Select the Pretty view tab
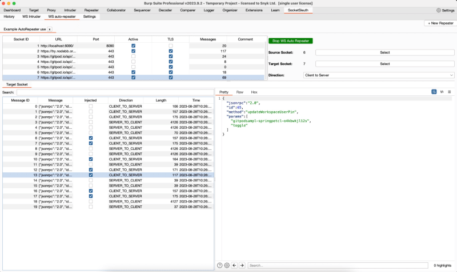 tap(224, 92)
